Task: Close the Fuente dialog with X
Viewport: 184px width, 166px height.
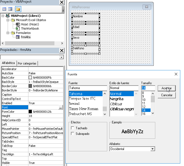Action: [176, 74]
